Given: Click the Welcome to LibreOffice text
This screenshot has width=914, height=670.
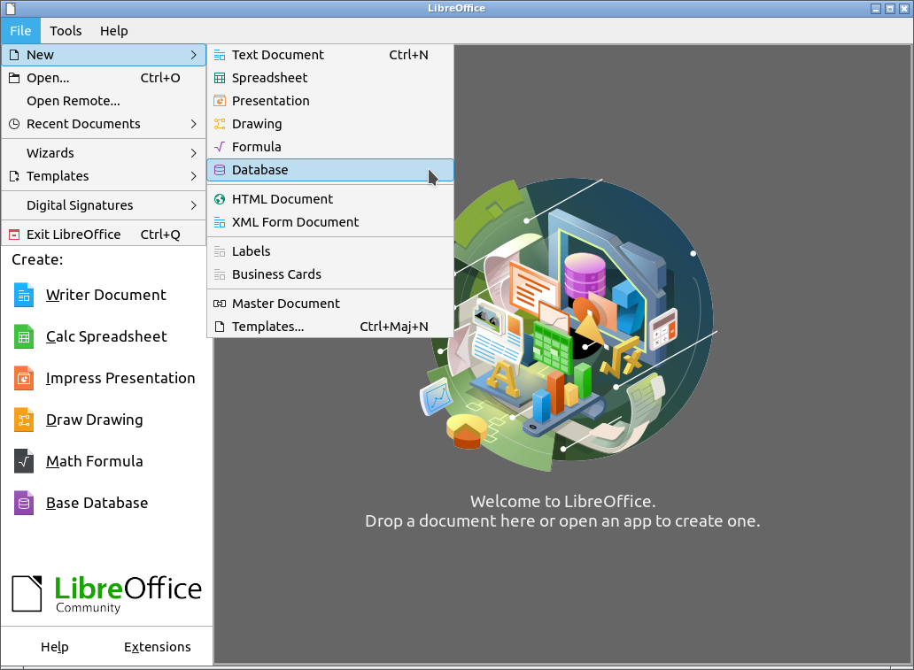Looking at the screenshot, I should pyautogui.click(x=563, y=502).
